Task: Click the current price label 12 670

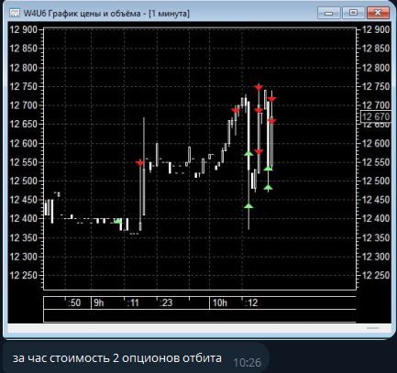Action: point(376,116)
